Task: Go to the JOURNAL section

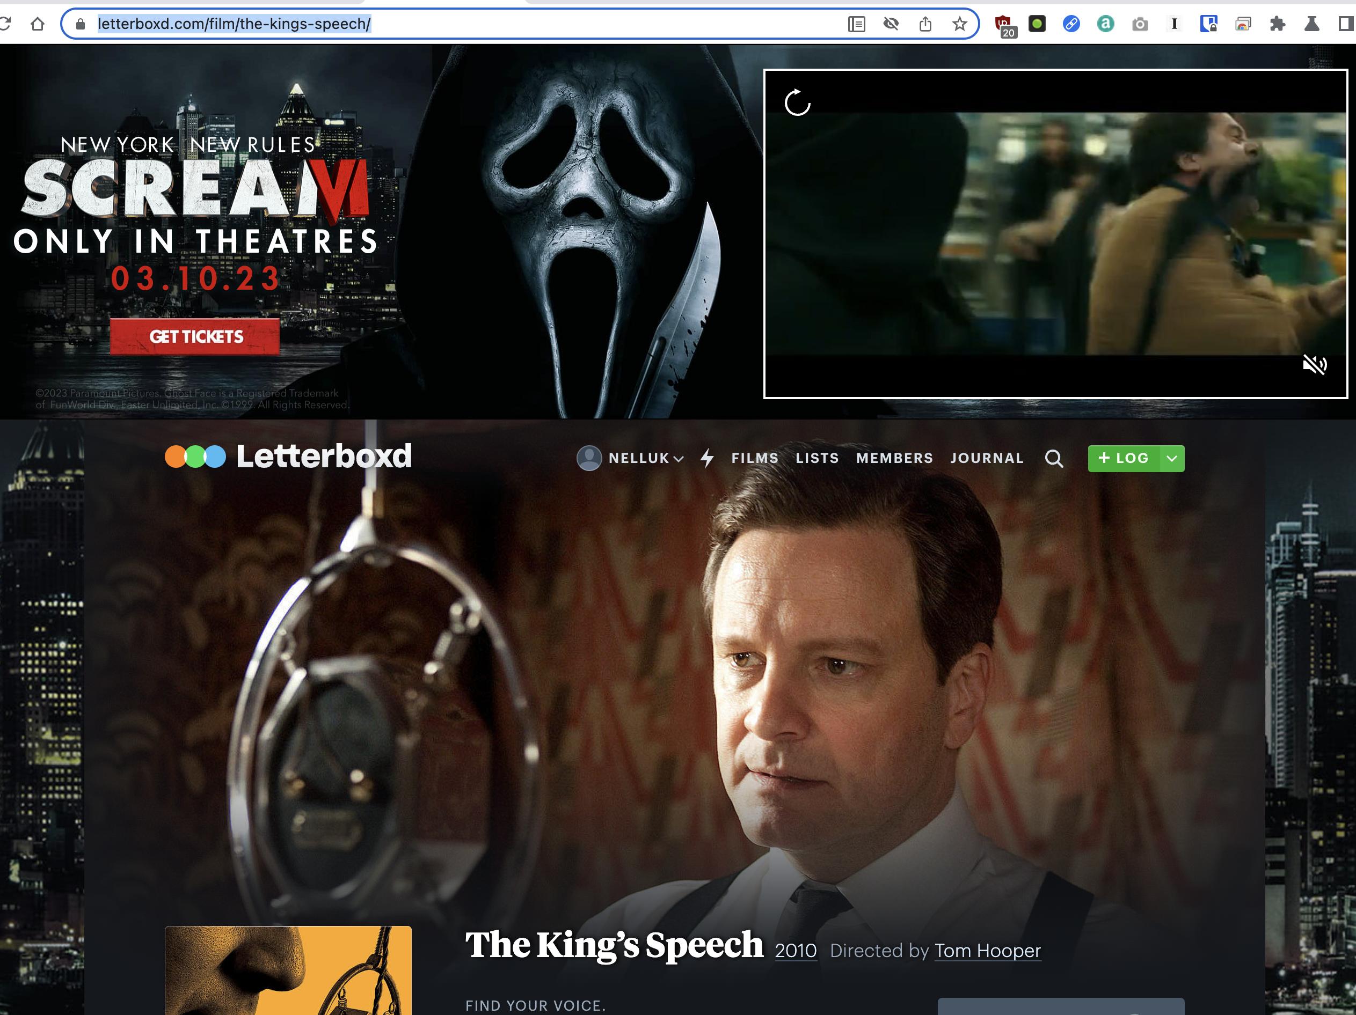Action: pos(988,458)
